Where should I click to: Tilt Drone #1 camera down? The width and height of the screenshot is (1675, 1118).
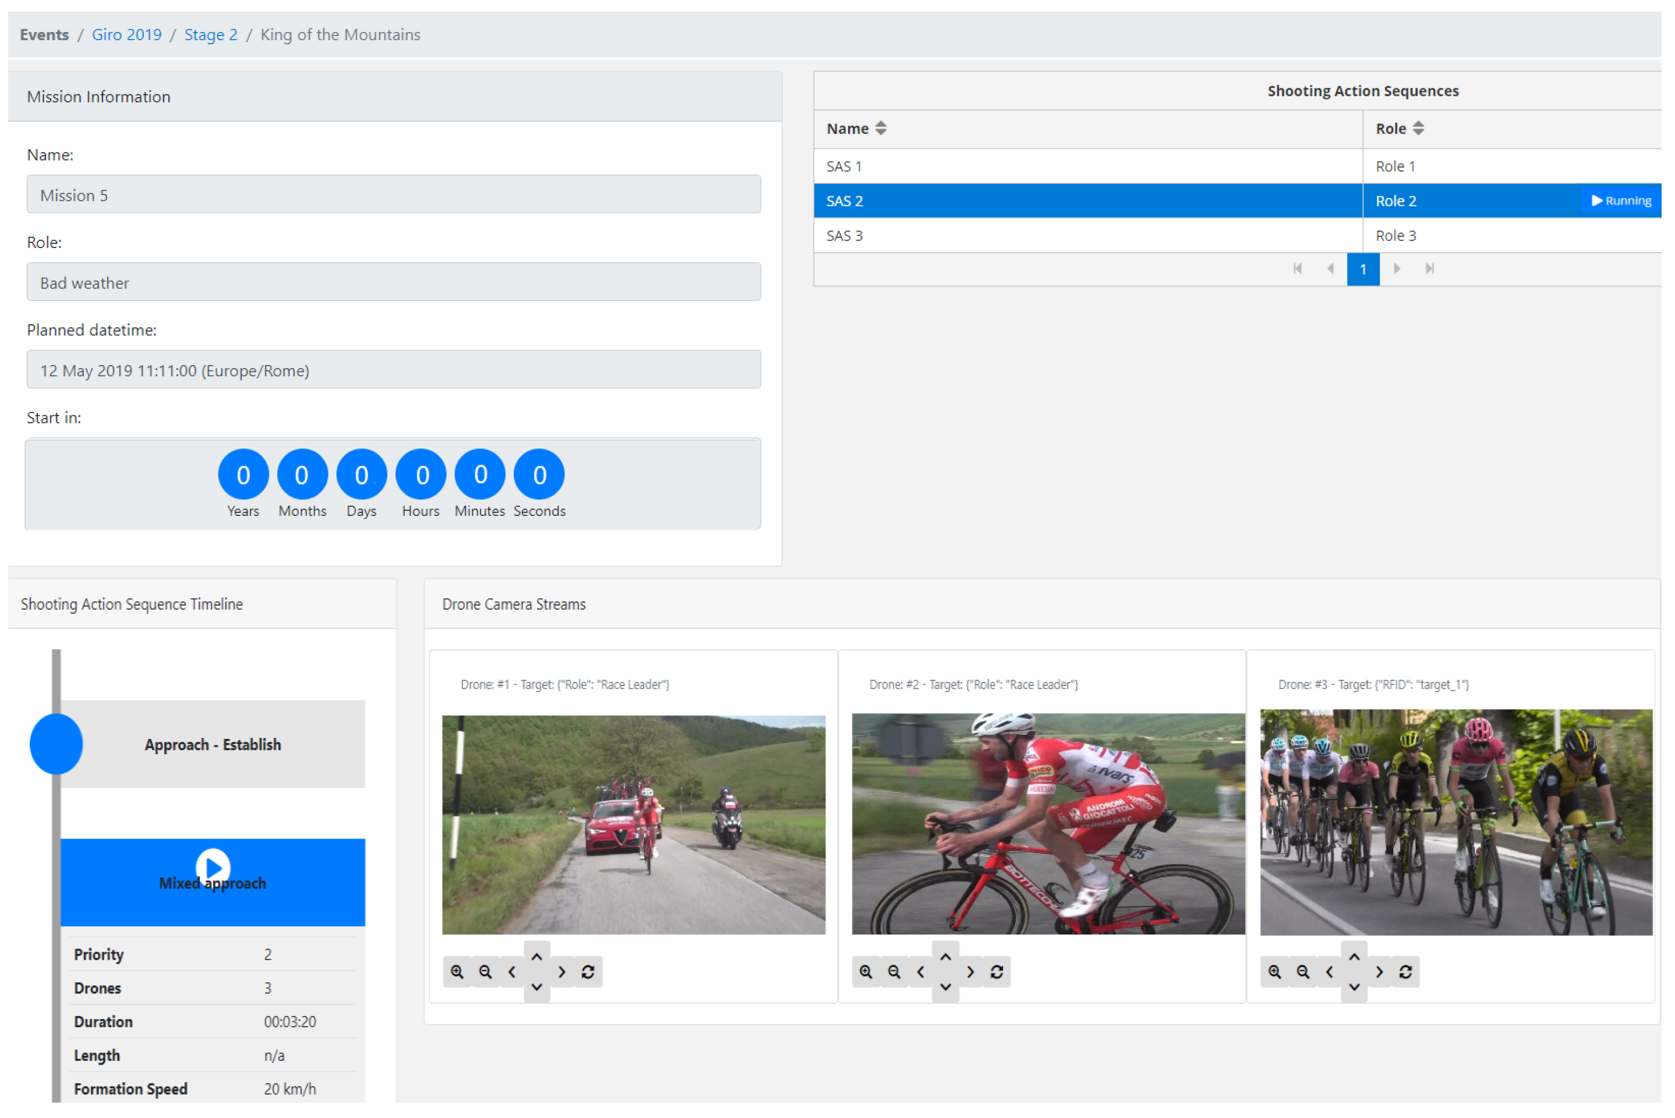click(x=537, y=988)
